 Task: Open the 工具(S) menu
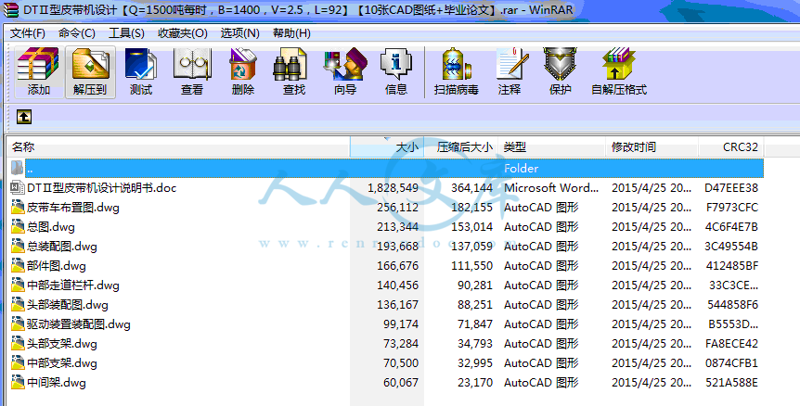[126, 33]
